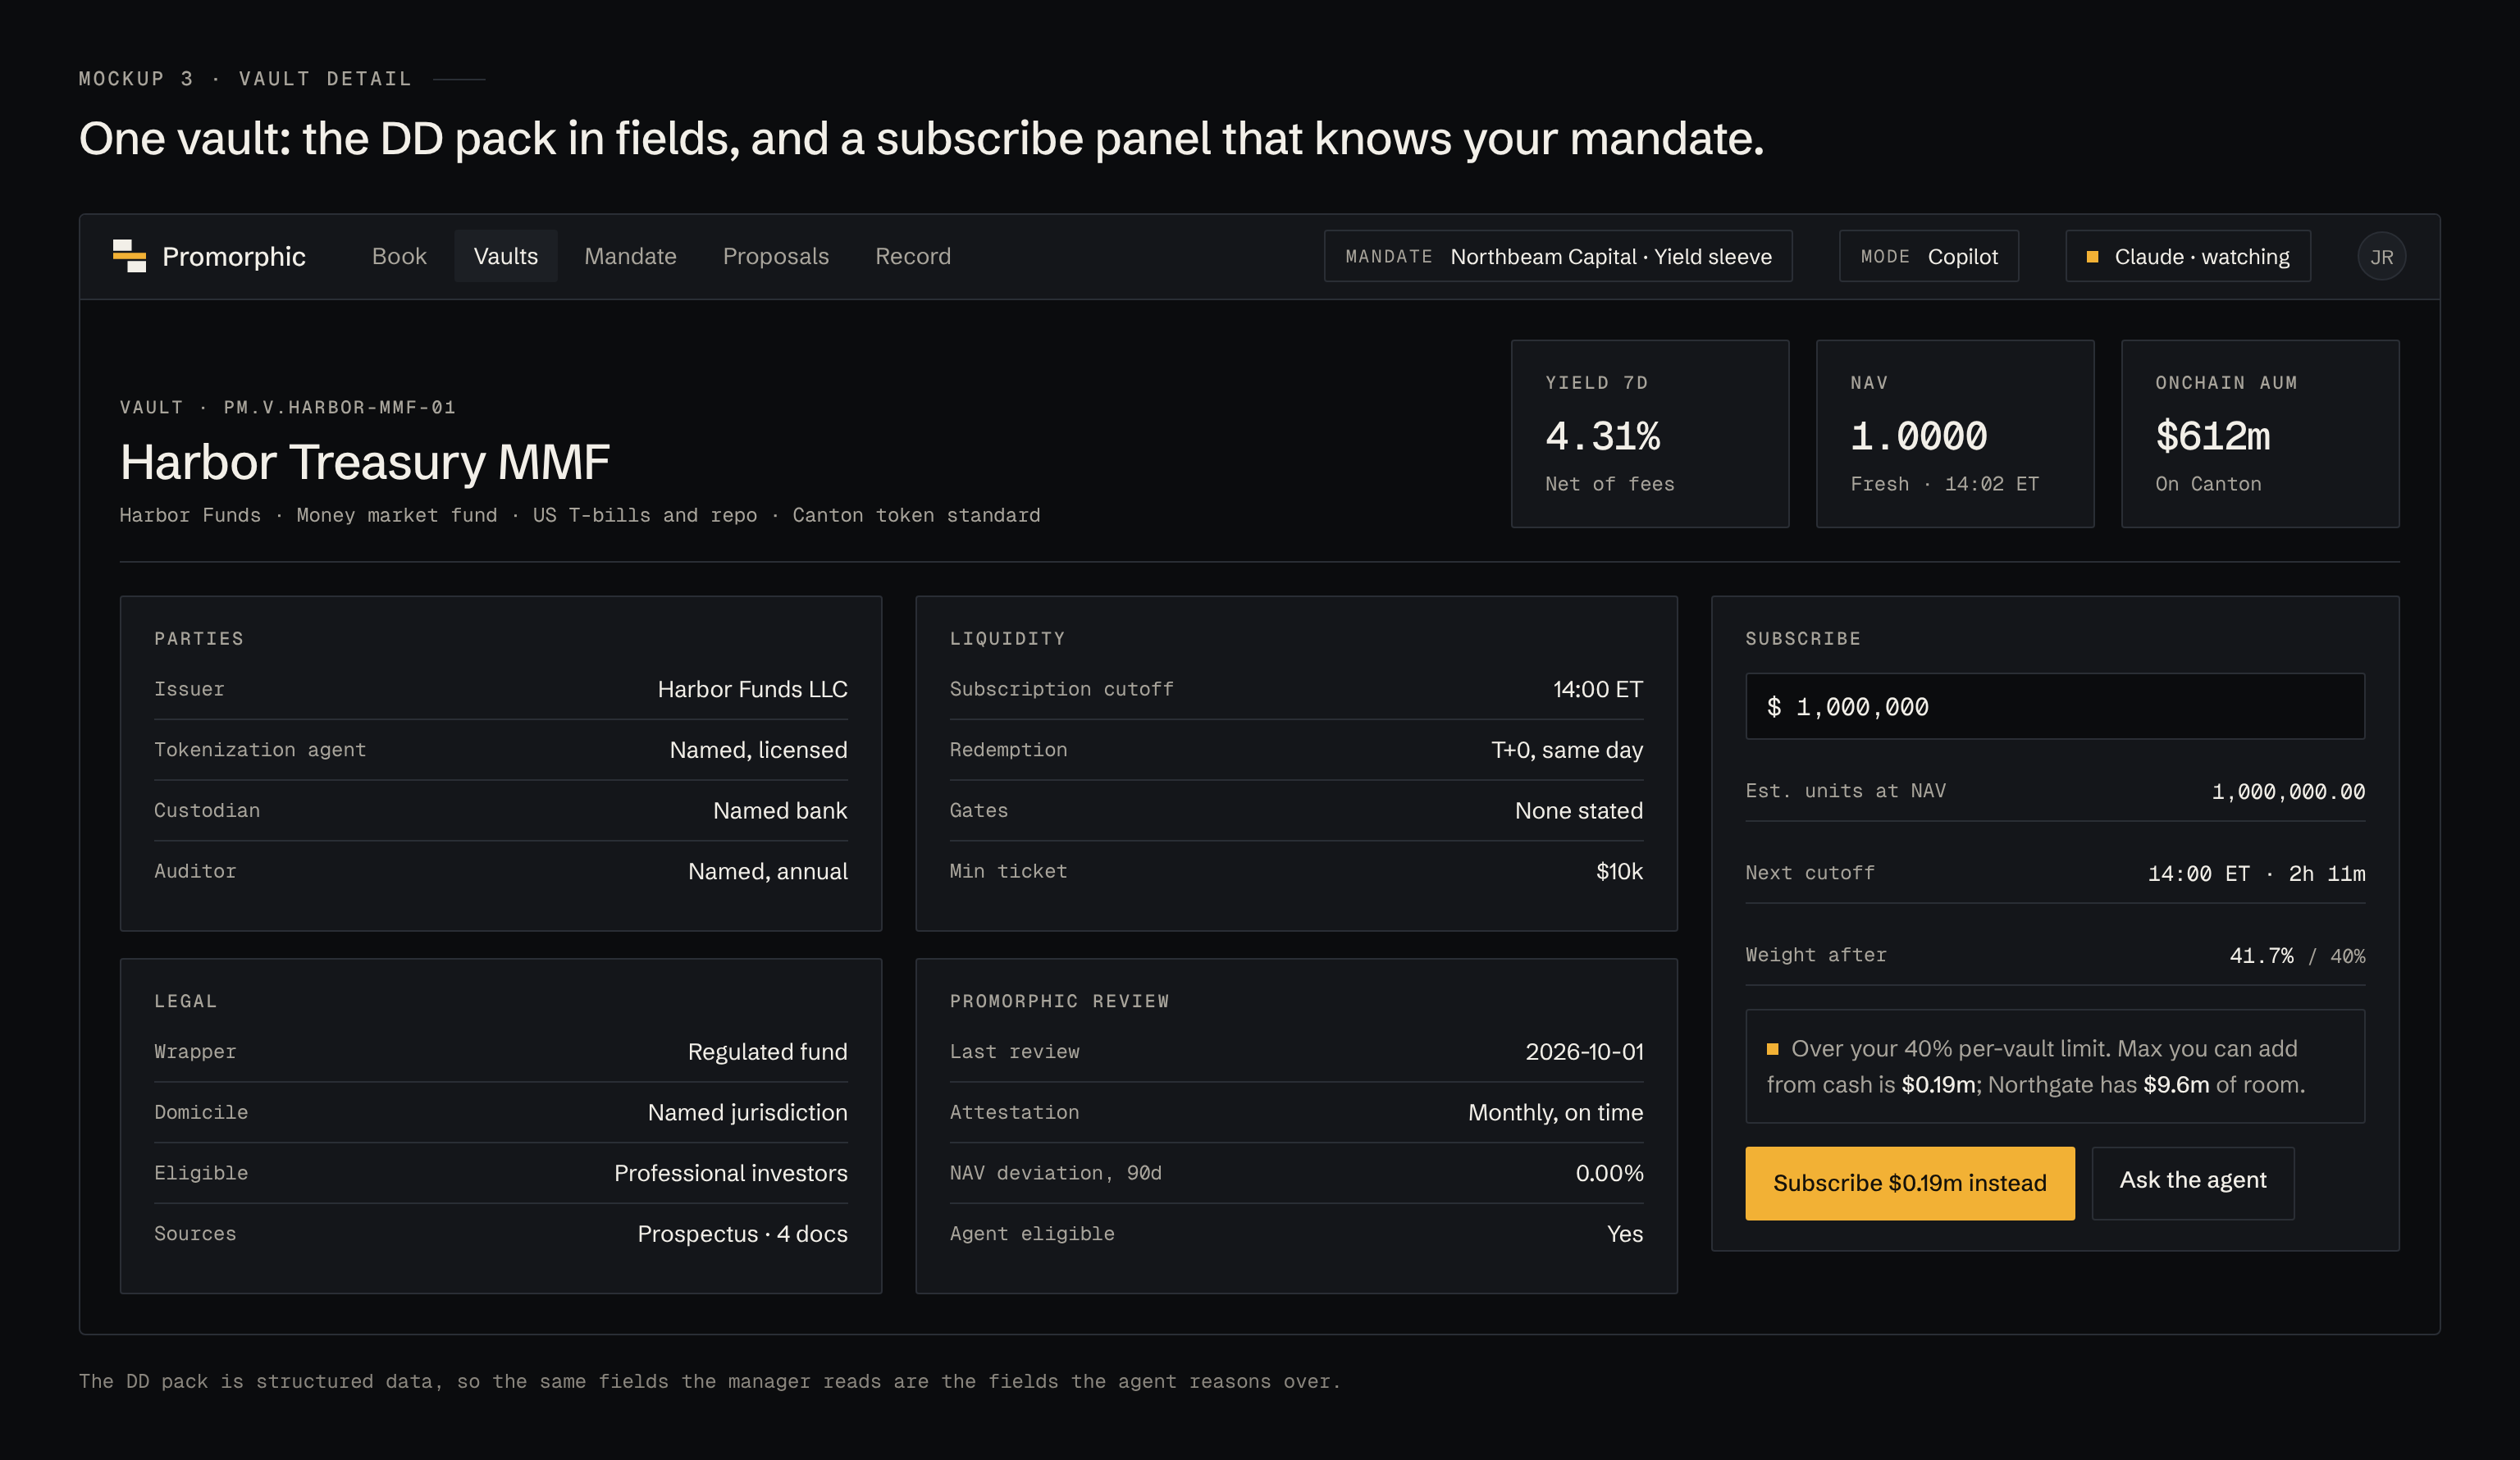Click the Promorphic logo icon
This screenshot has height=1460, width=2520.
(x=129, y=256)
